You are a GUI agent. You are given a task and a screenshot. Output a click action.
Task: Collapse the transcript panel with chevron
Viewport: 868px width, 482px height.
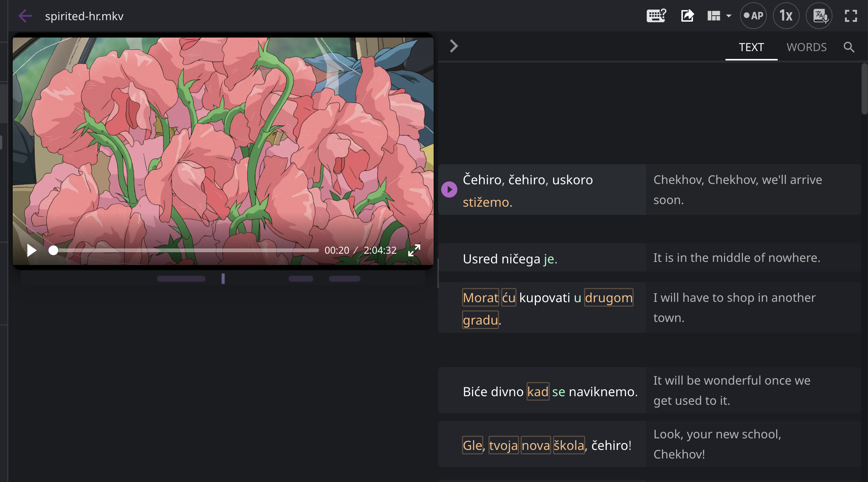[454, 46]
